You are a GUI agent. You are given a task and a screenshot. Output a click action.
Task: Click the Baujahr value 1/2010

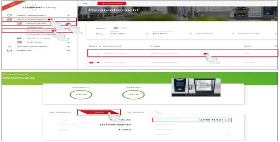click(125, 130)
